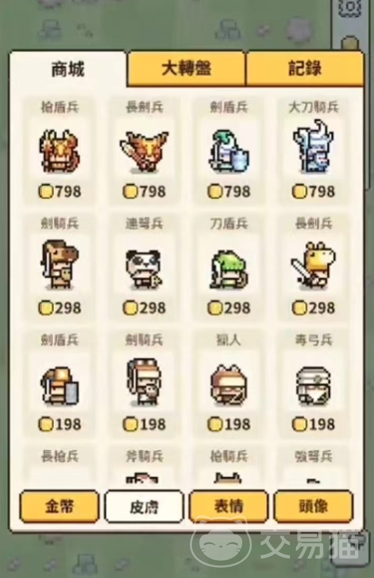
Task: Tap the partially visible 斧騎兵 skin
Action: click(x=144, y=465)
